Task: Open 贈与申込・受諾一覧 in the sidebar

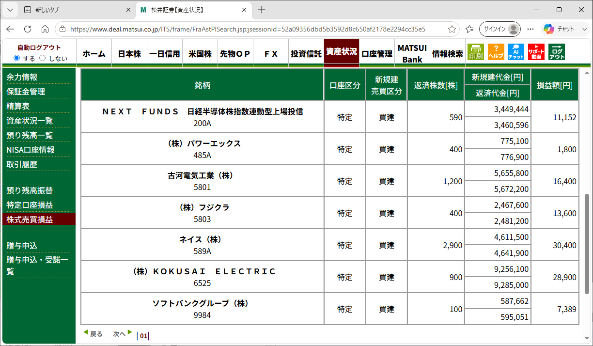Action: pyautogui.click(x=37, y=266)
